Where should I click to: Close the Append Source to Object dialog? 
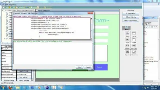pyautogui.click(x=90, y=13)
